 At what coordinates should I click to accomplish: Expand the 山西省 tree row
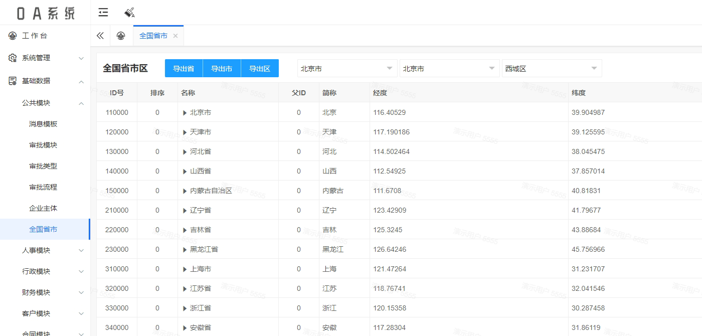tap(185, 172)
